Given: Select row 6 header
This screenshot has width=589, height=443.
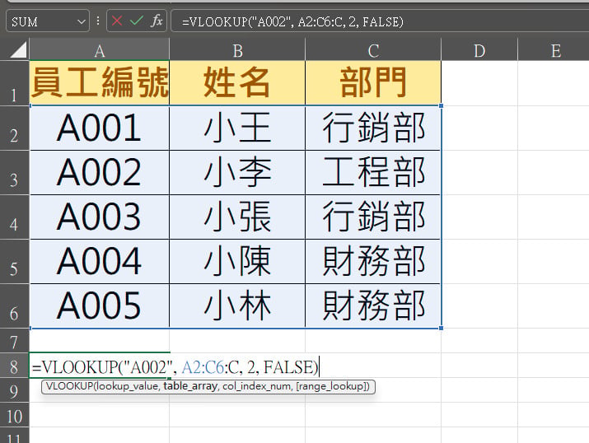Looking at the screenshot, I should click(x=14, y=306).
